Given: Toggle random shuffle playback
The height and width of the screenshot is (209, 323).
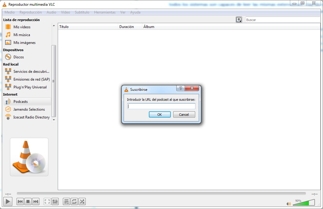Looking at the screenshot, I should tap(82, 201).
